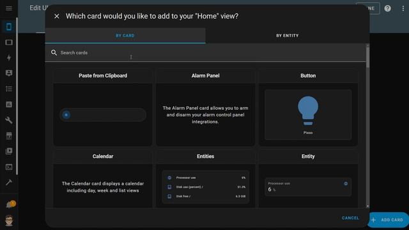Open the Terminal sidebar icon
409x230 pixels.
click(x=9, y=167)
